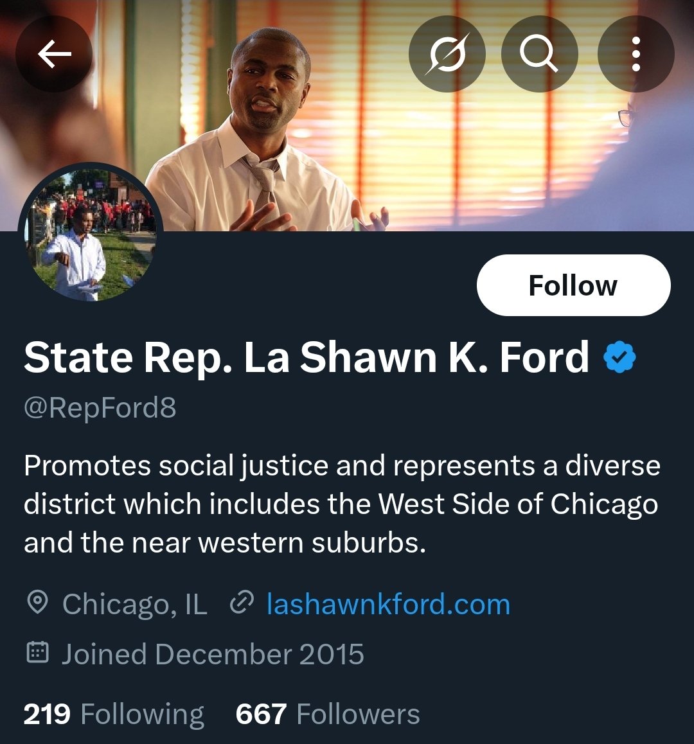The height and width of the screenshot is (744, 694).
Task: Open the round profile picture
Action: 91,234
